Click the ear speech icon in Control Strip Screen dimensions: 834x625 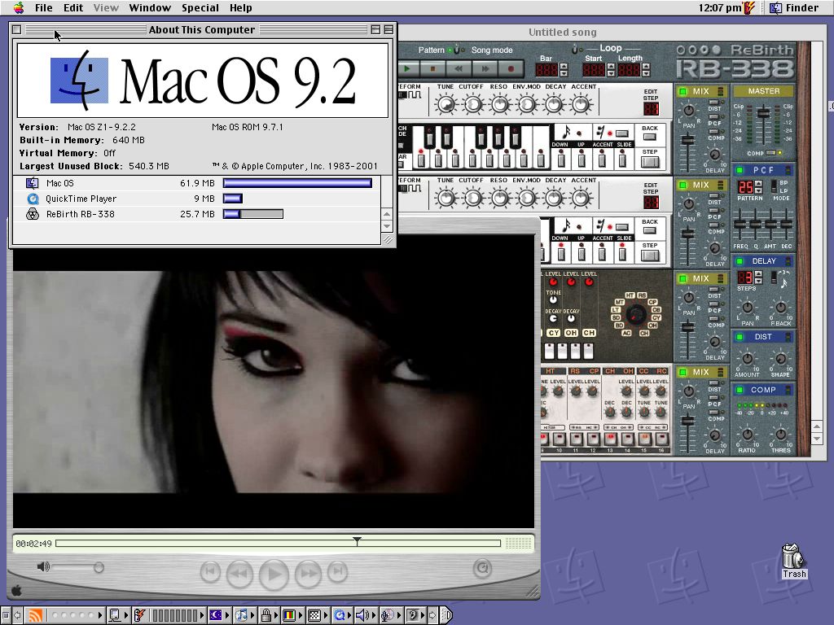point(413,615)
